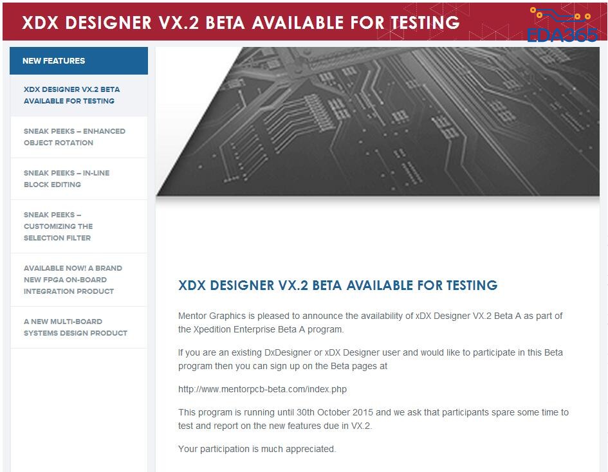
Task: Click the "sign up on the Beta pages" line
Action: [282, 366]
